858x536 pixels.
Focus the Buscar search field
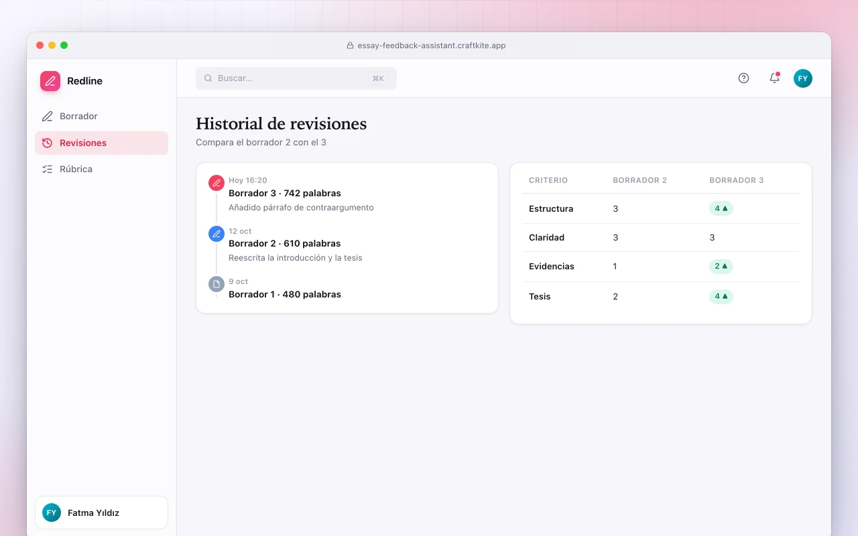(296, 78)
